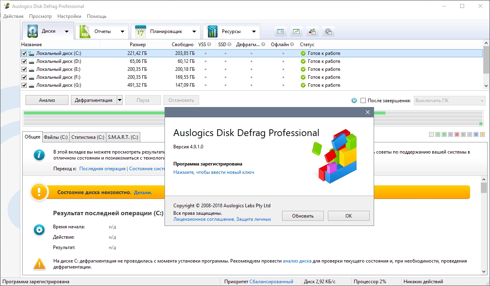The image size is (490, 286).
Task: Click the help icon beside Дефрагм column
Action: [263, 45]
